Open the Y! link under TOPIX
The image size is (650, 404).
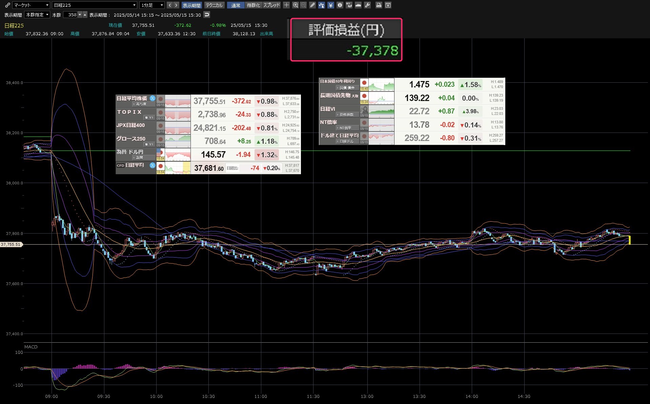click(x=149, y=118)
